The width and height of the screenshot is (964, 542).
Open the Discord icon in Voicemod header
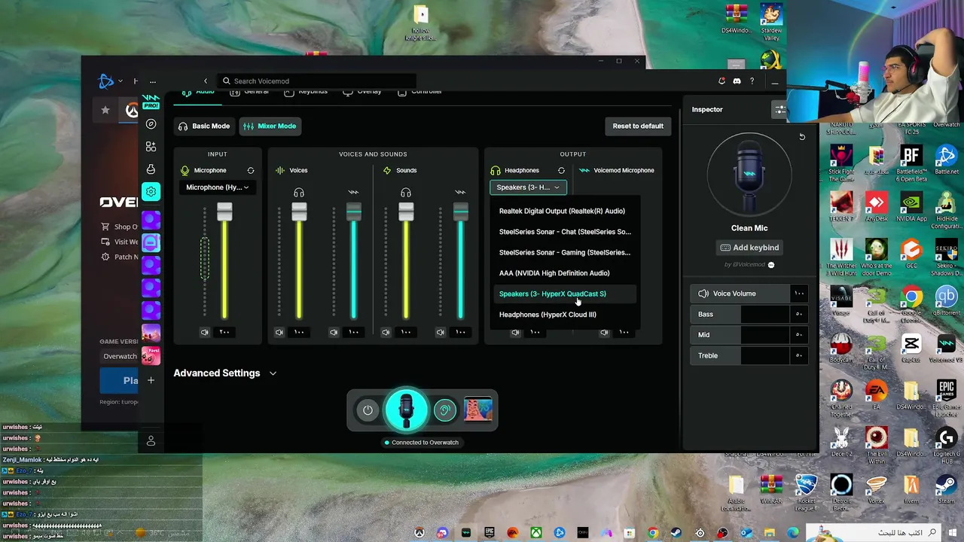click(x=737, y=81)
